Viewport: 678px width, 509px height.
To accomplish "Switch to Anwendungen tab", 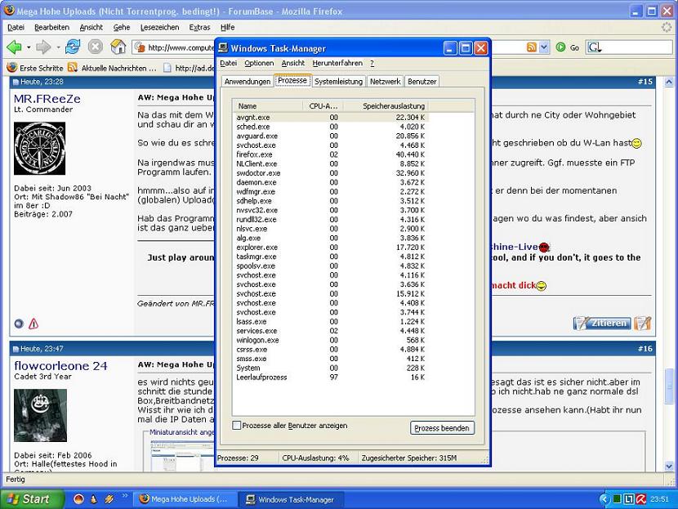I will pyautogui.click(x=248, y=82).
